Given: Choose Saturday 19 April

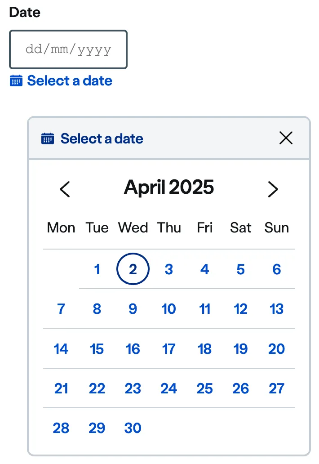Looking at the screenshot, I should (x=241, y=349).
